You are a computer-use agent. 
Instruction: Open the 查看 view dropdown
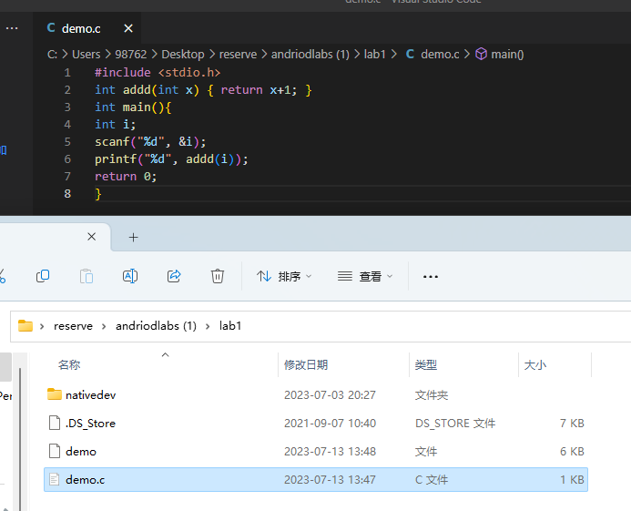365,276
